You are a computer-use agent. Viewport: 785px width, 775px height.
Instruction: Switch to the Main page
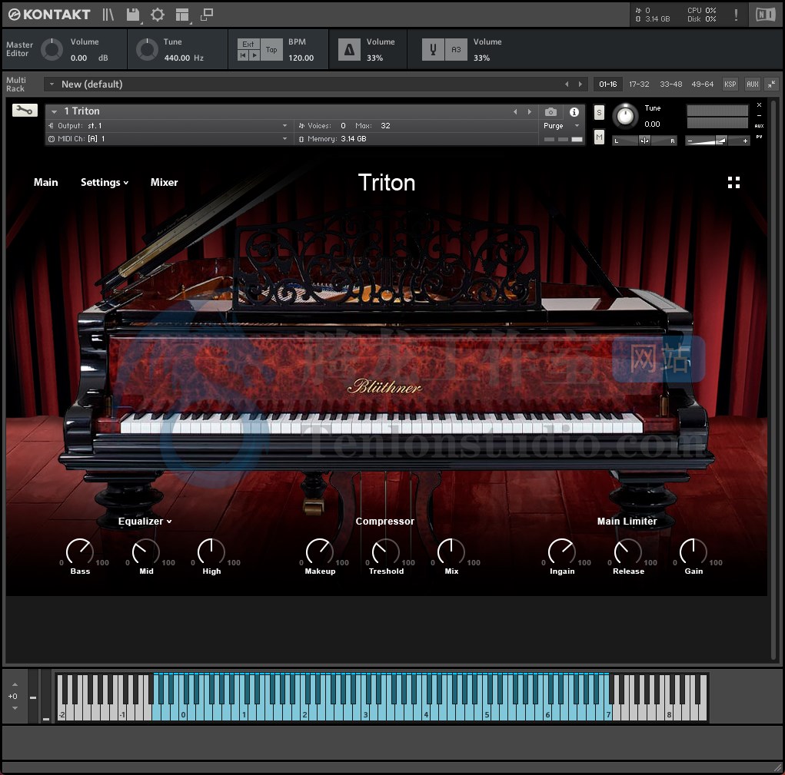[x=45, y=182]
